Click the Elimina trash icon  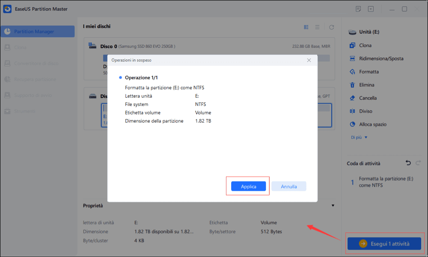(x=352, y=85)
